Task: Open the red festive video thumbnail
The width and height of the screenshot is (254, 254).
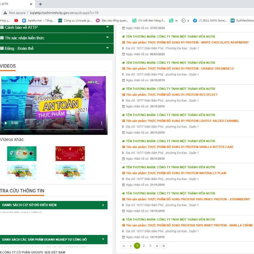Action: [x=70, y=154]
